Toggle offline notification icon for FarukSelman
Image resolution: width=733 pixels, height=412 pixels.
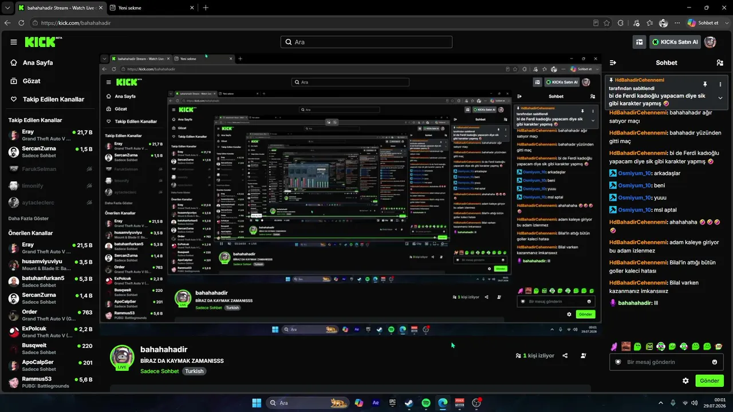89,169
